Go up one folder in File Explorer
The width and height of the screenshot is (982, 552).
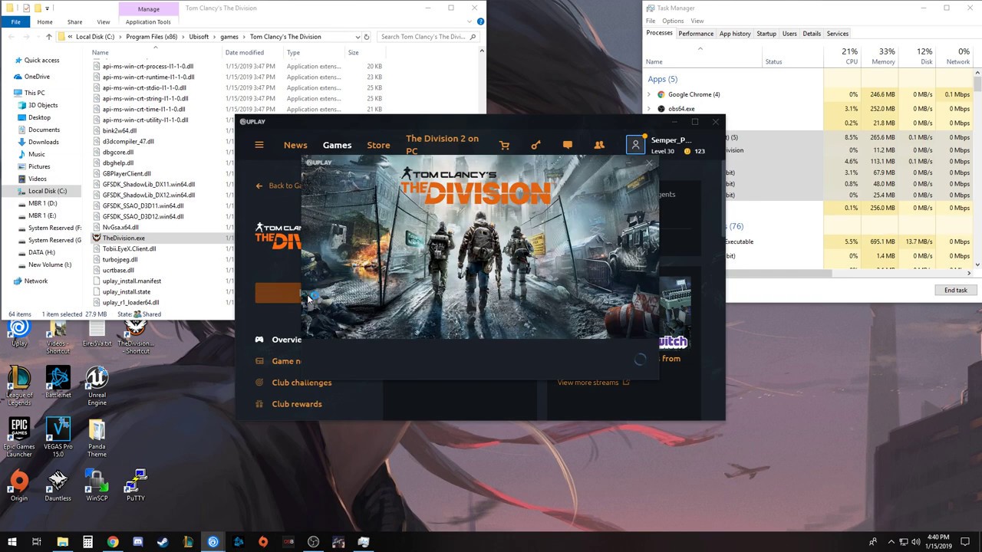tap(49, 37)
